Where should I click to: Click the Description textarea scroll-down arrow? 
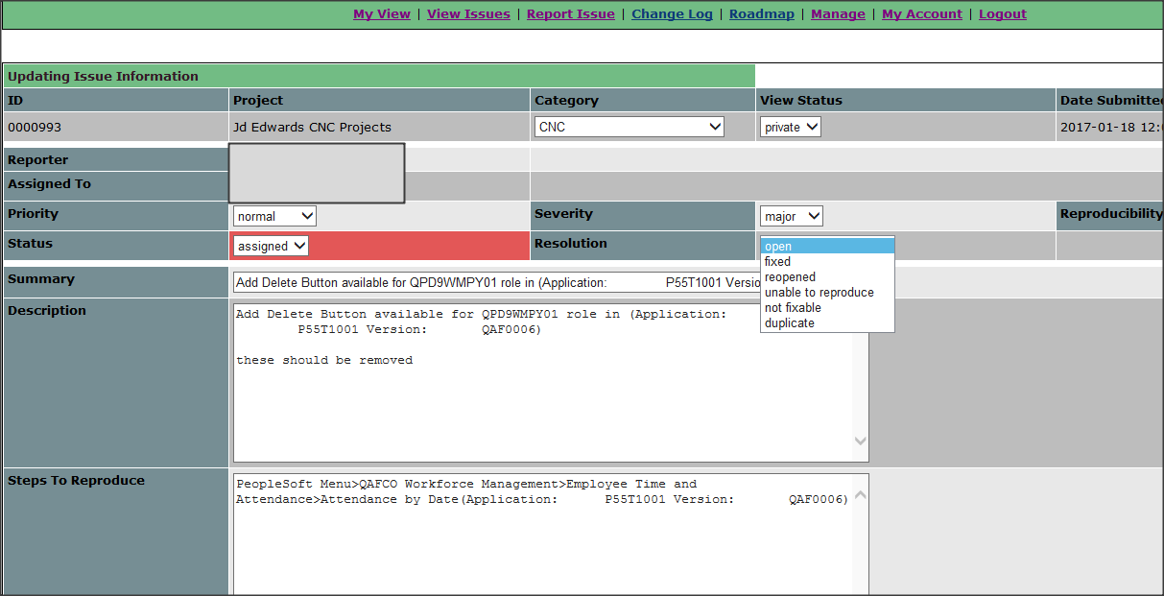(861, 441)
